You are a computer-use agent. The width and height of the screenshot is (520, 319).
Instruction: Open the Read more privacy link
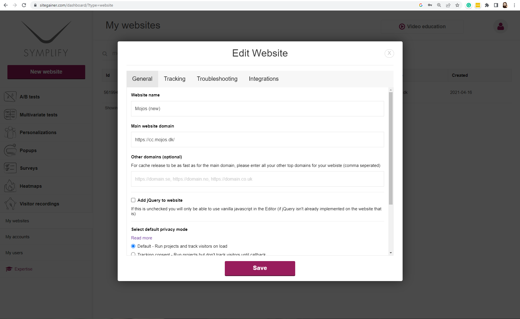(x=141, y=238)
